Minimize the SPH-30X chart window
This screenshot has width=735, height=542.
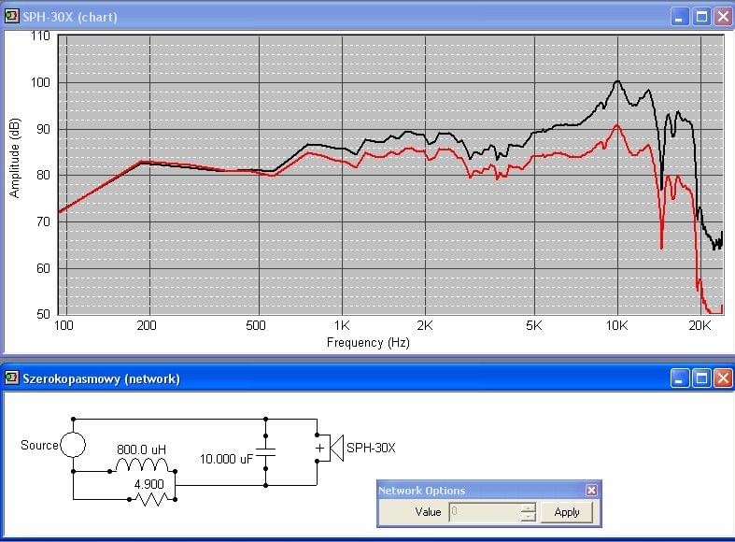(x=679, y=18)
